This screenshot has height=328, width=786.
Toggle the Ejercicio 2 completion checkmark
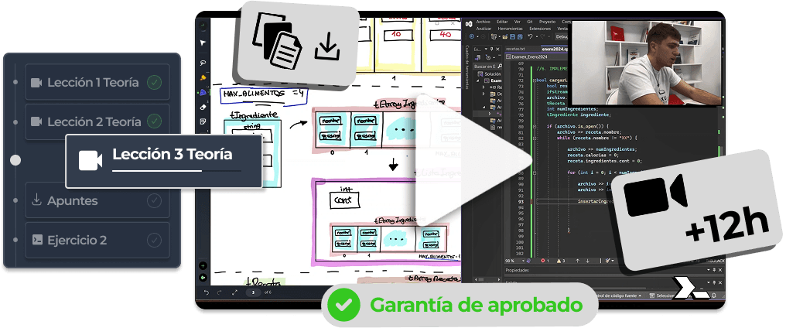coord(155,240)
